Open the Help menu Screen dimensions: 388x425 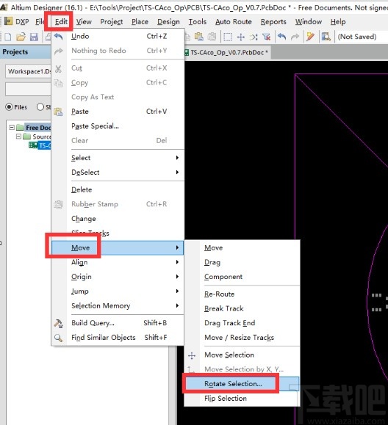click(338, 22)
